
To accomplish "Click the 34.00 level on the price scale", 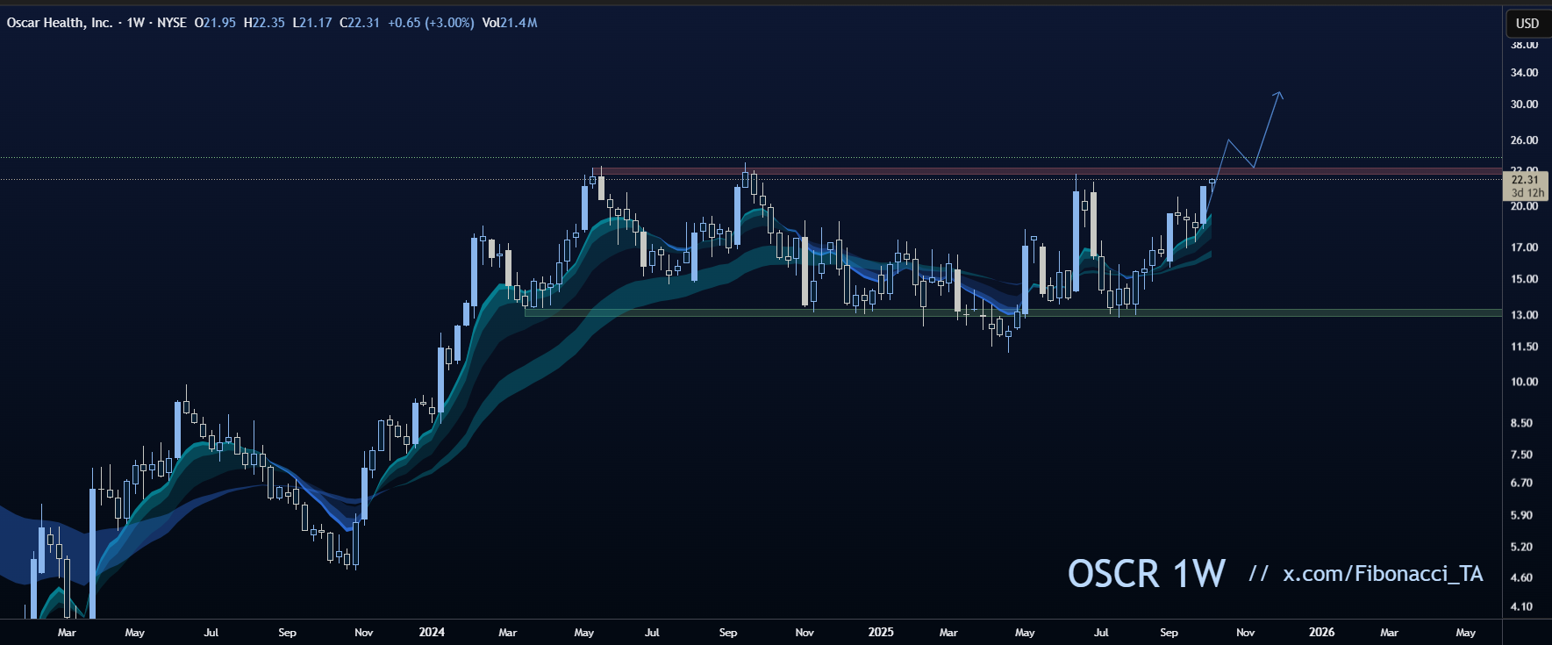I will click(1524, 73).
